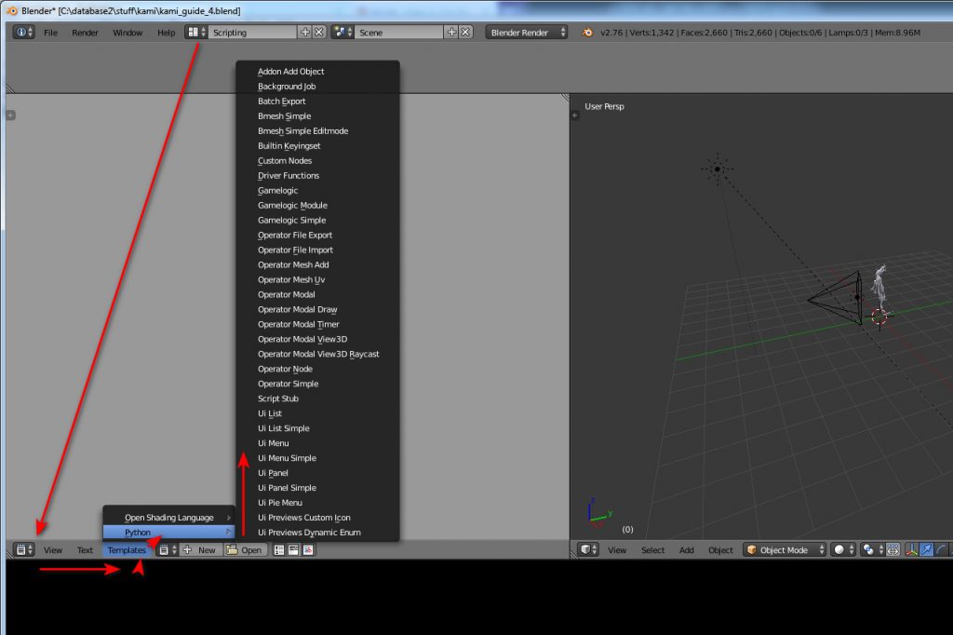
Task: Open the Blender Render engine dropdown
Action: coord(527,32)
